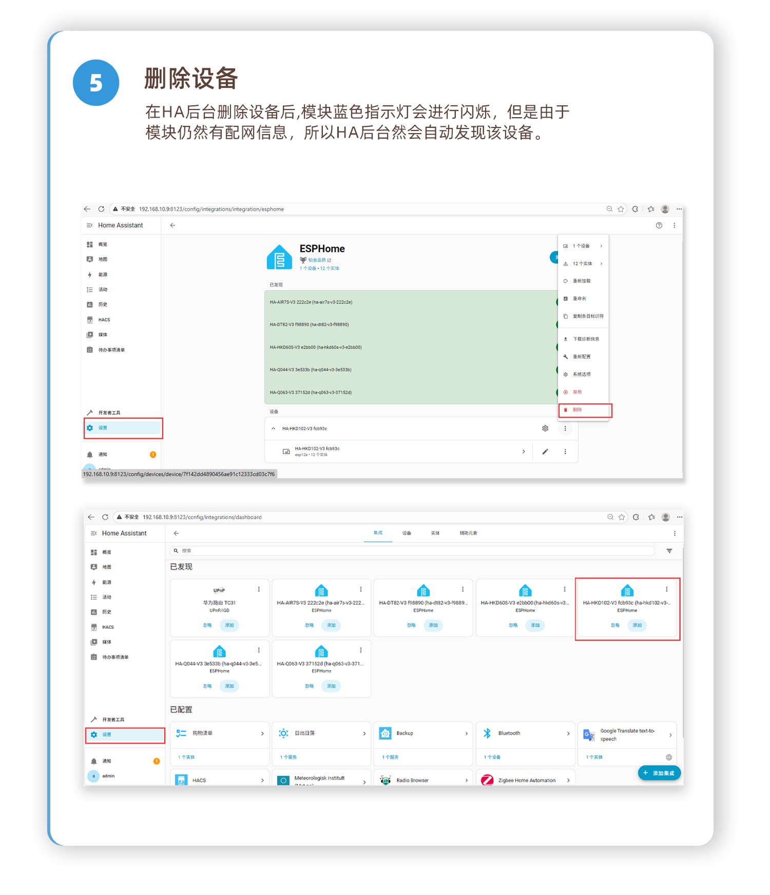The height and width of the screenshot is (895, 770).
Task: Choose 下载诊断信息 in the context menu
Action: point(583,339)
